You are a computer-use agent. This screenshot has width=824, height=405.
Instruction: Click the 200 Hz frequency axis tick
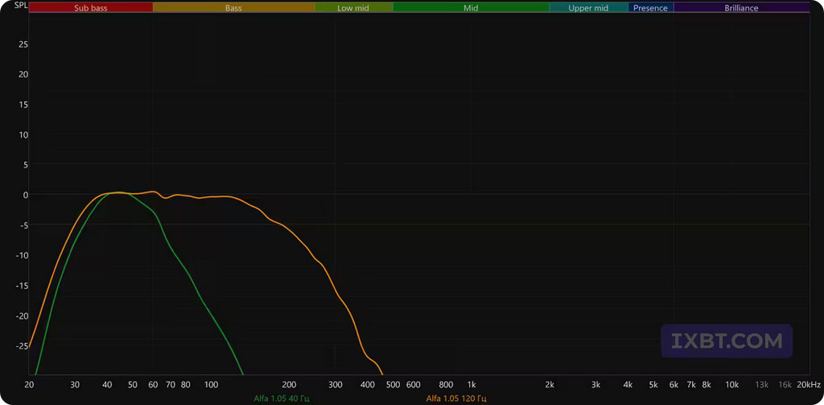(289, 385)
